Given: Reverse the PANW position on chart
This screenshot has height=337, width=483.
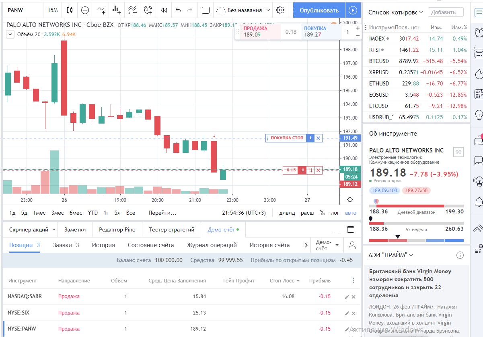Looking at the screenshot, I should 310,170.
